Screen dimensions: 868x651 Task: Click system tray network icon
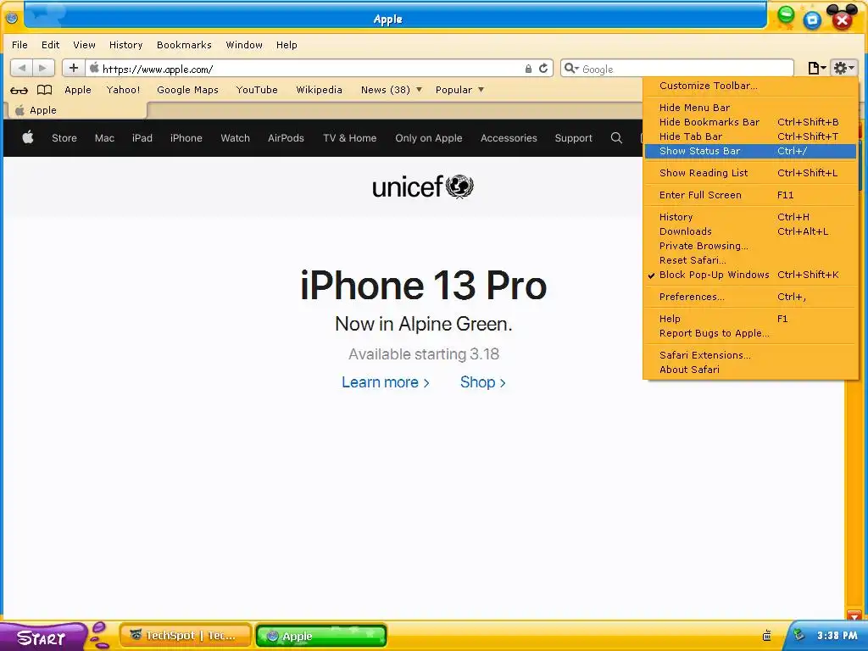click(766, 636)
